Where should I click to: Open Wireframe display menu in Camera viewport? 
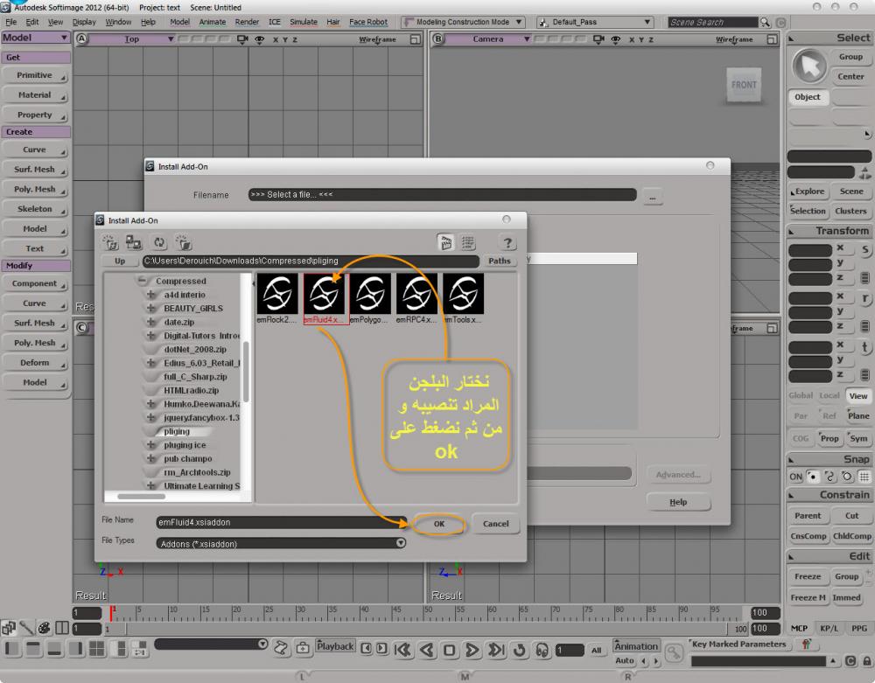point(734,39)
